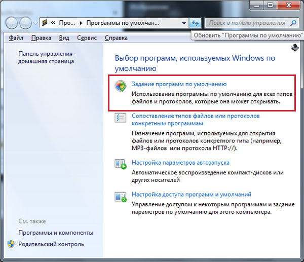
Task: Click the 'Поиск в панели управления' search field
Action: pos(247,23)
